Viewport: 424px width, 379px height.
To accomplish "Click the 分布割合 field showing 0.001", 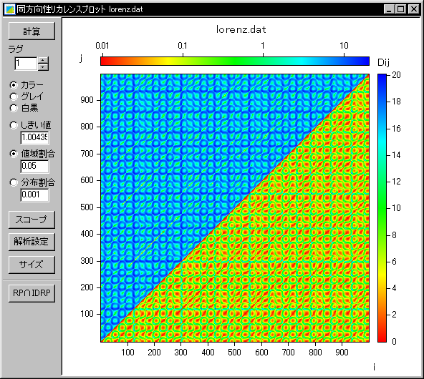I will pyautogui.click(x=34, y=195).
